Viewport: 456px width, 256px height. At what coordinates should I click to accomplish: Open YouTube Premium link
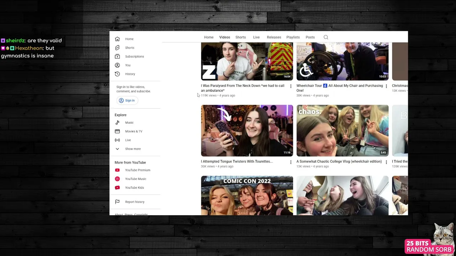138,170
